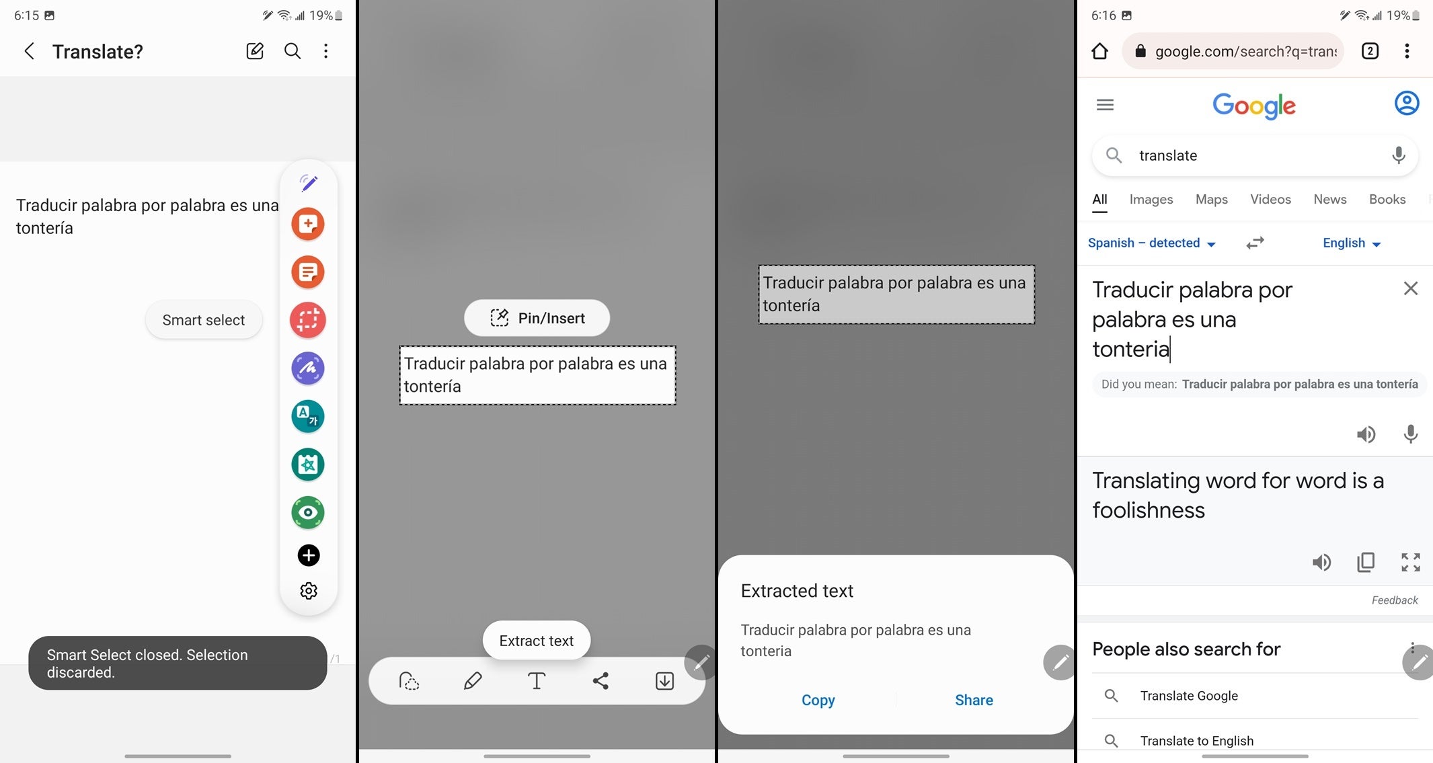Tap the translate (A→) icon

coord(309,415)
